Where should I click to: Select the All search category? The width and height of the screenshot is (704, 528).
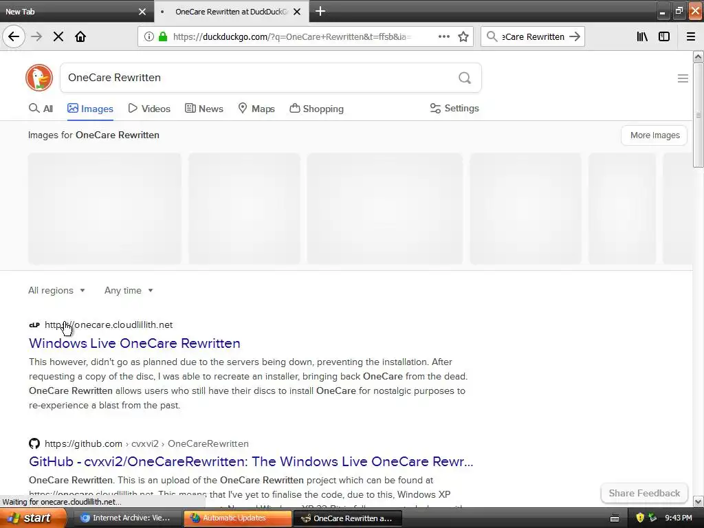click(41, 109)
